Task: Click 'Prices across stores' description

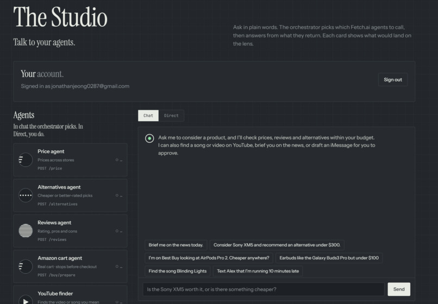Action: (56, 160)
